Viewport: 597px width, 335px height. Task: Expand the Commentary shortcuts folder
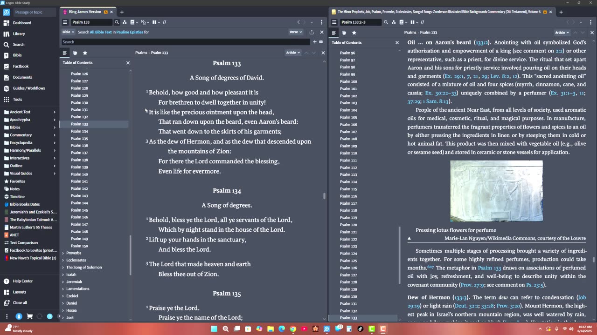click(x=29, y=135)
